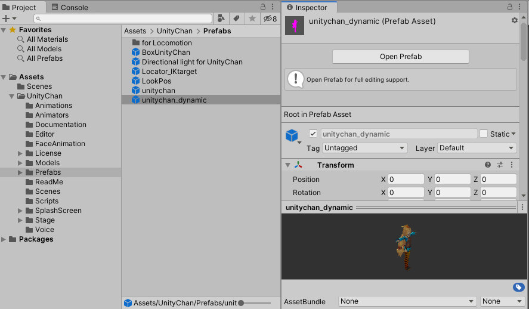529x309 pixels.
Task: Open the AssetBundle variant dropdown
Action: (x=502, y=301)
